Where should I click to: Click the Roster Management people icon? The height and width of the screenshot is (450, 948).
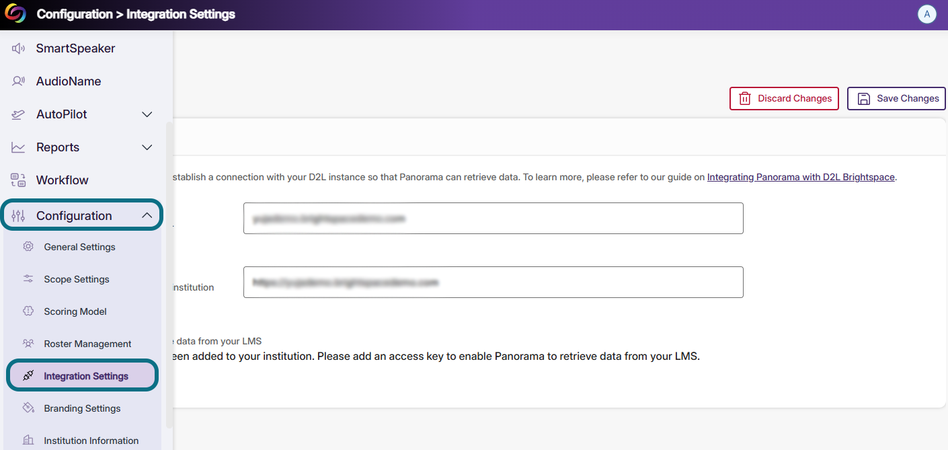pyautogui.click(x=28, y=344)
